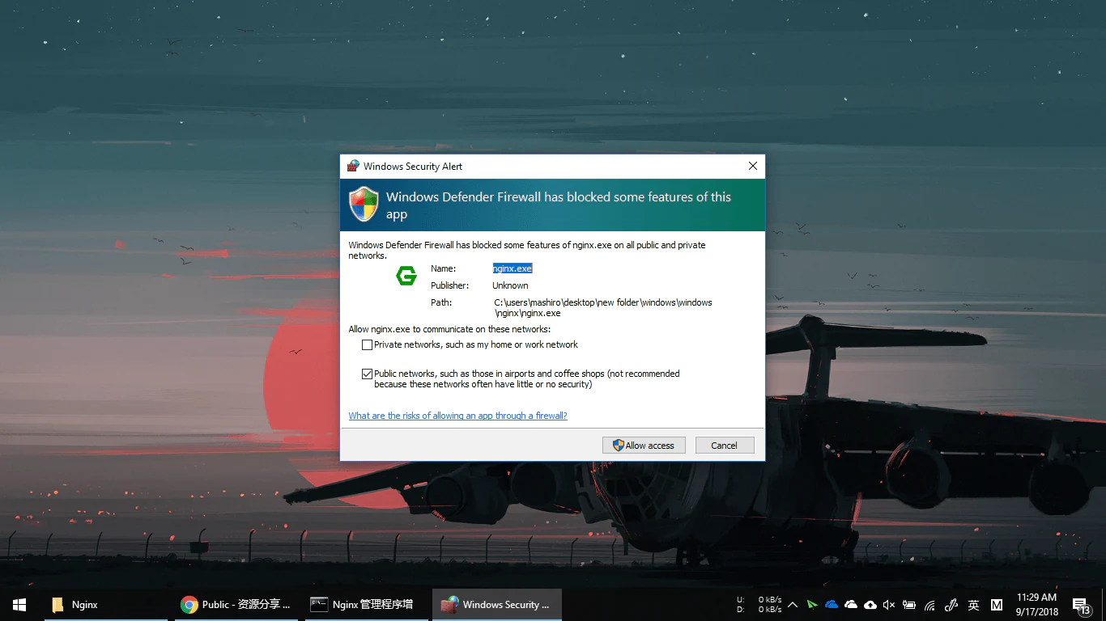Open the Action Center notifications

1080,605
